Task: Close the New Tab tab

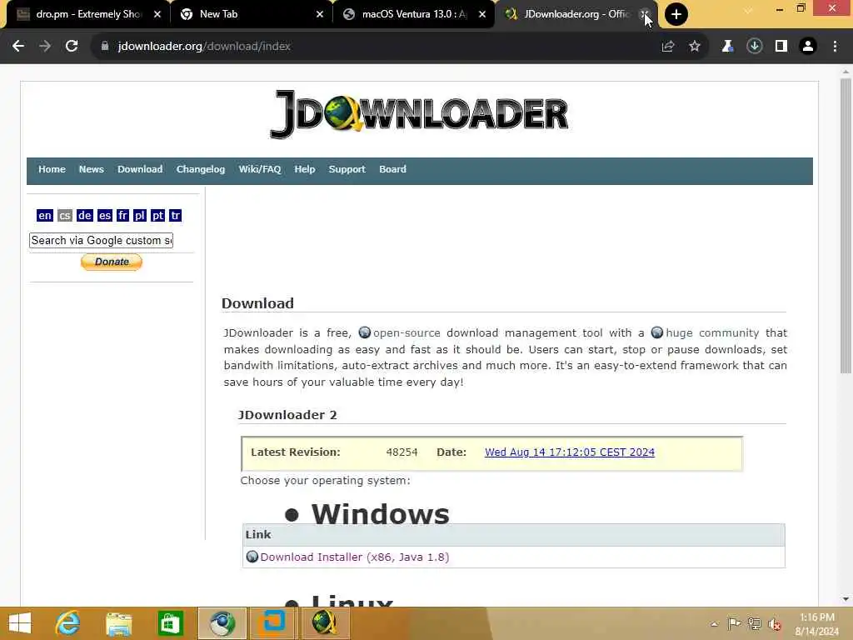Action: (320, 14)
